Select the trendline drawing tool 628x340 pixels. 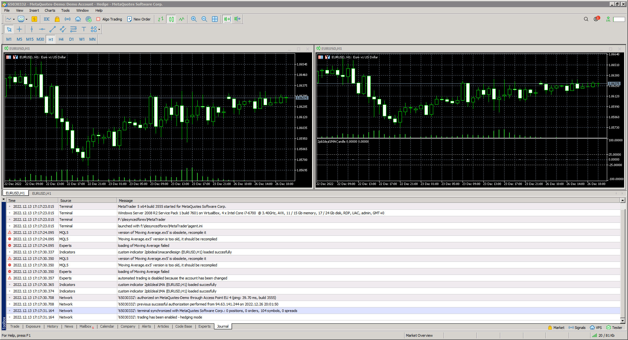tap(52, 29)
